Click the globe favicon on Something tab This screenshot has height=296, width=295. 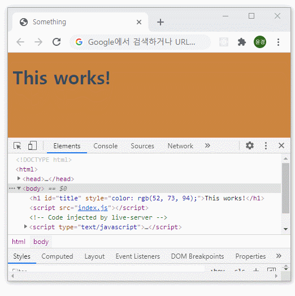(24, 22)
